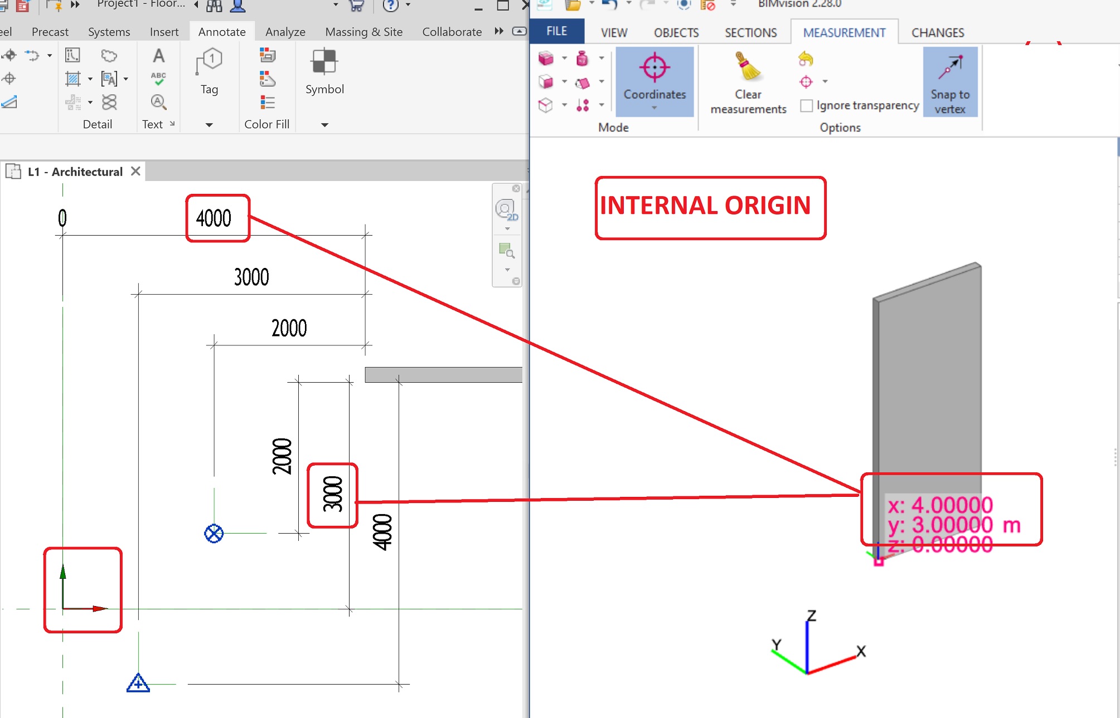Open the filled region dropdown arrow
Viewport: 1120px width, 718px height.
tap(90, 78)
